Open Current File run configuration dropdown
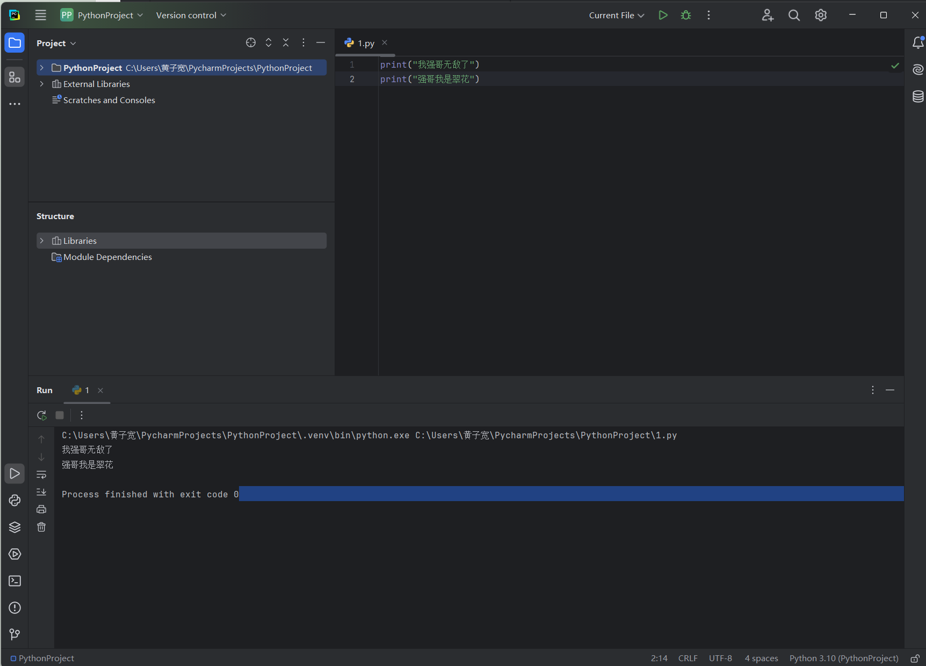Screen dimensions: 926x666 (617, 15)
